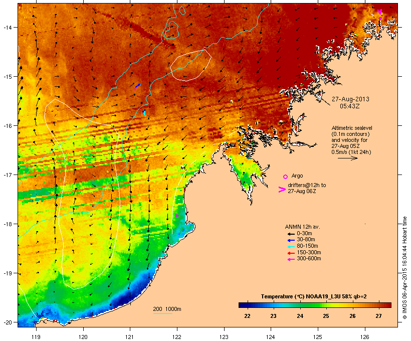This screenshot has width=411, height=341.
Task: Click the IMOS copyright timestamp text
Action: (x=404, y=268)
